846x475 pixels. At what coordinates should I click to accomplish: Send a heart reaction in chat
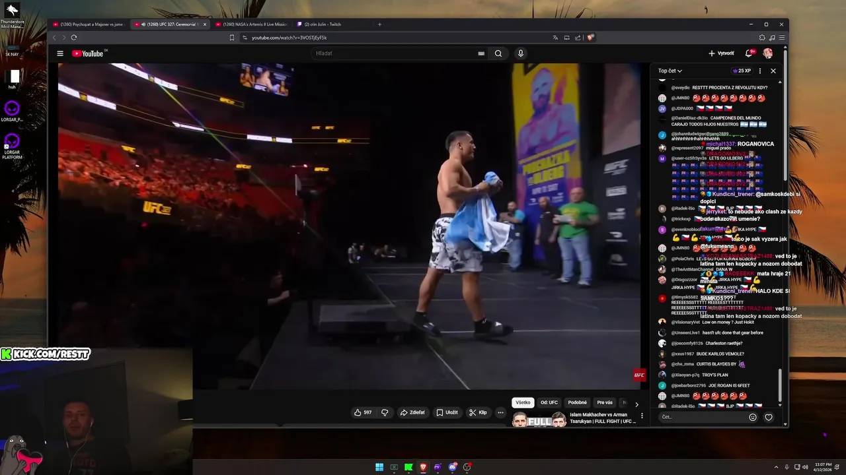click(x=769, y=417)
